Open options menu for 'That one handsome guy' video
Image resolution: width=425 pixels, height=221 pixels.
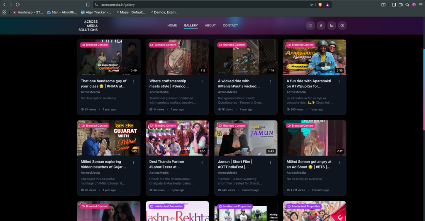click(x=133, y=82)
